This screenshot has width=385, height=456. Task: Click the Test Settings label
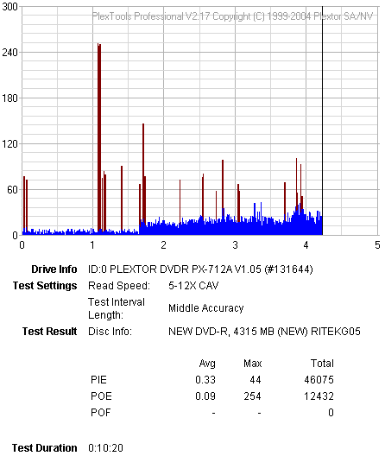(45, 286)
